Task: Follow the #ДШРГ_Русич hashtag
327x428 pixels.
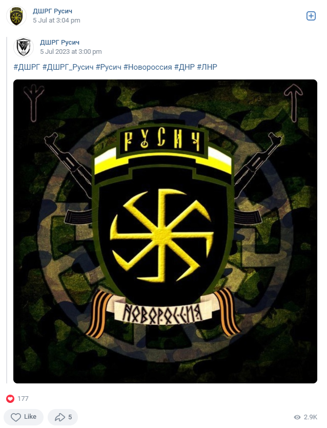Action: click(x=68, y=67)
